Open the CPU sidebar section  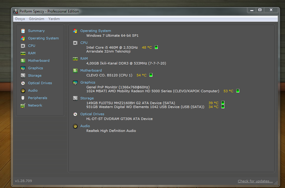tap(32, 46)
